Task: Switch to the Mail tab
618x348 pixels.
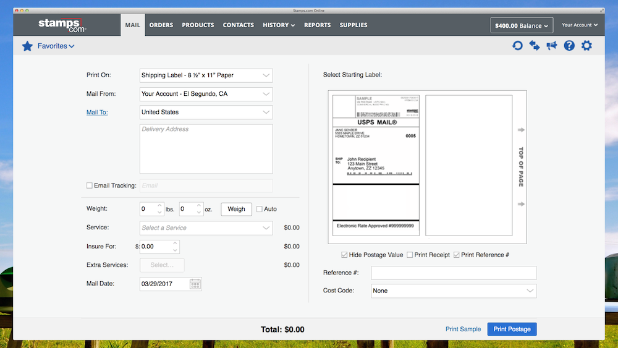Action: click(x=133, y=25)
